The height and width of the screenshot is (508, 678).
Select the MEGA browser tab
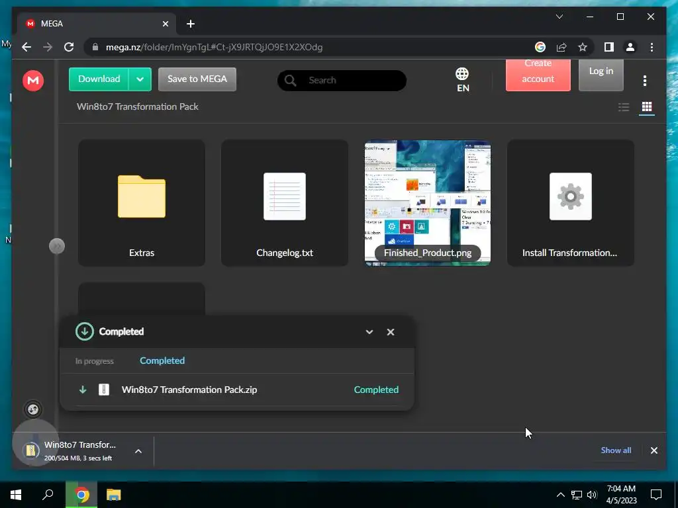click(x=96, y=24)
